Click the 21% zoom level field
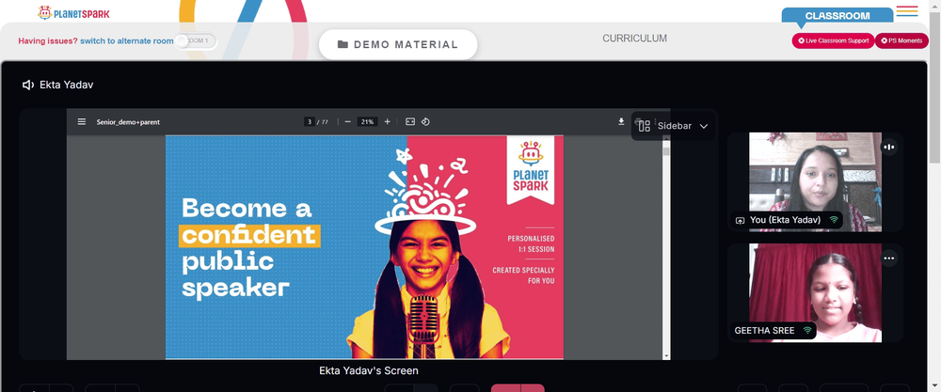Image resolution: width=941 pixels, height=392 pixels. click(367, 121)
